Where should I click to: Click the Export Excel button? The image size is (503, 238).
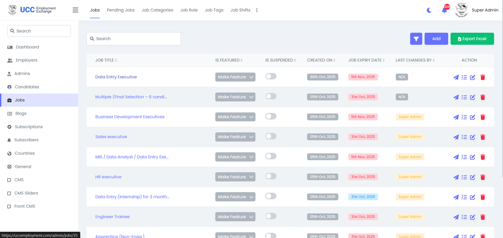(x=472, y=39)
